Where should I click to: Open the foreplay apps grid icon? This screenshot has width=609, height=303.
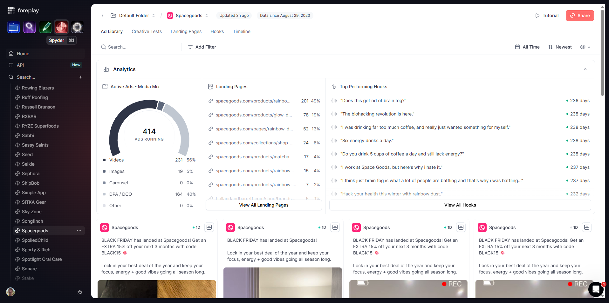(x=11, y=10)
